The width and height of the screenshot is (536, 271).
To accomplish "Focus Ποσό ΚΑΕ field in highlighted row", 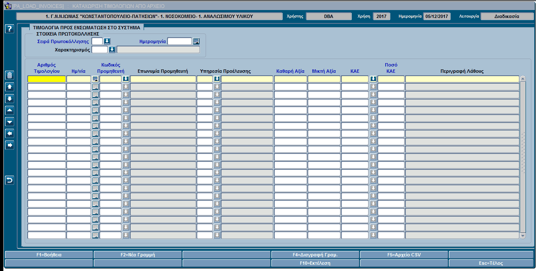I will [x=391, y=79].
